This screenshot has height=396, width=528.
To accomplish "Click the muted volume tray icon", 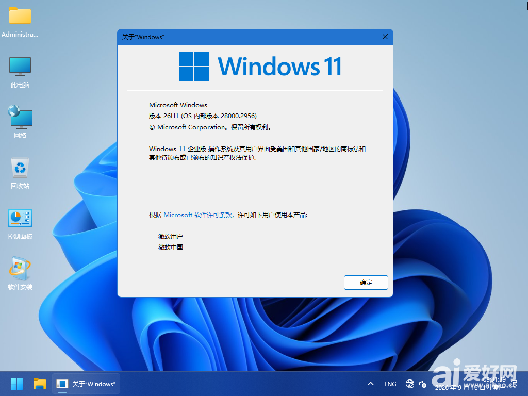I will 423,384.
